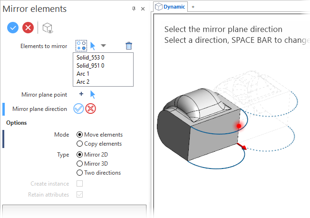Choose Move elements mode
This screenshot has height=218, width=310.
100,135
